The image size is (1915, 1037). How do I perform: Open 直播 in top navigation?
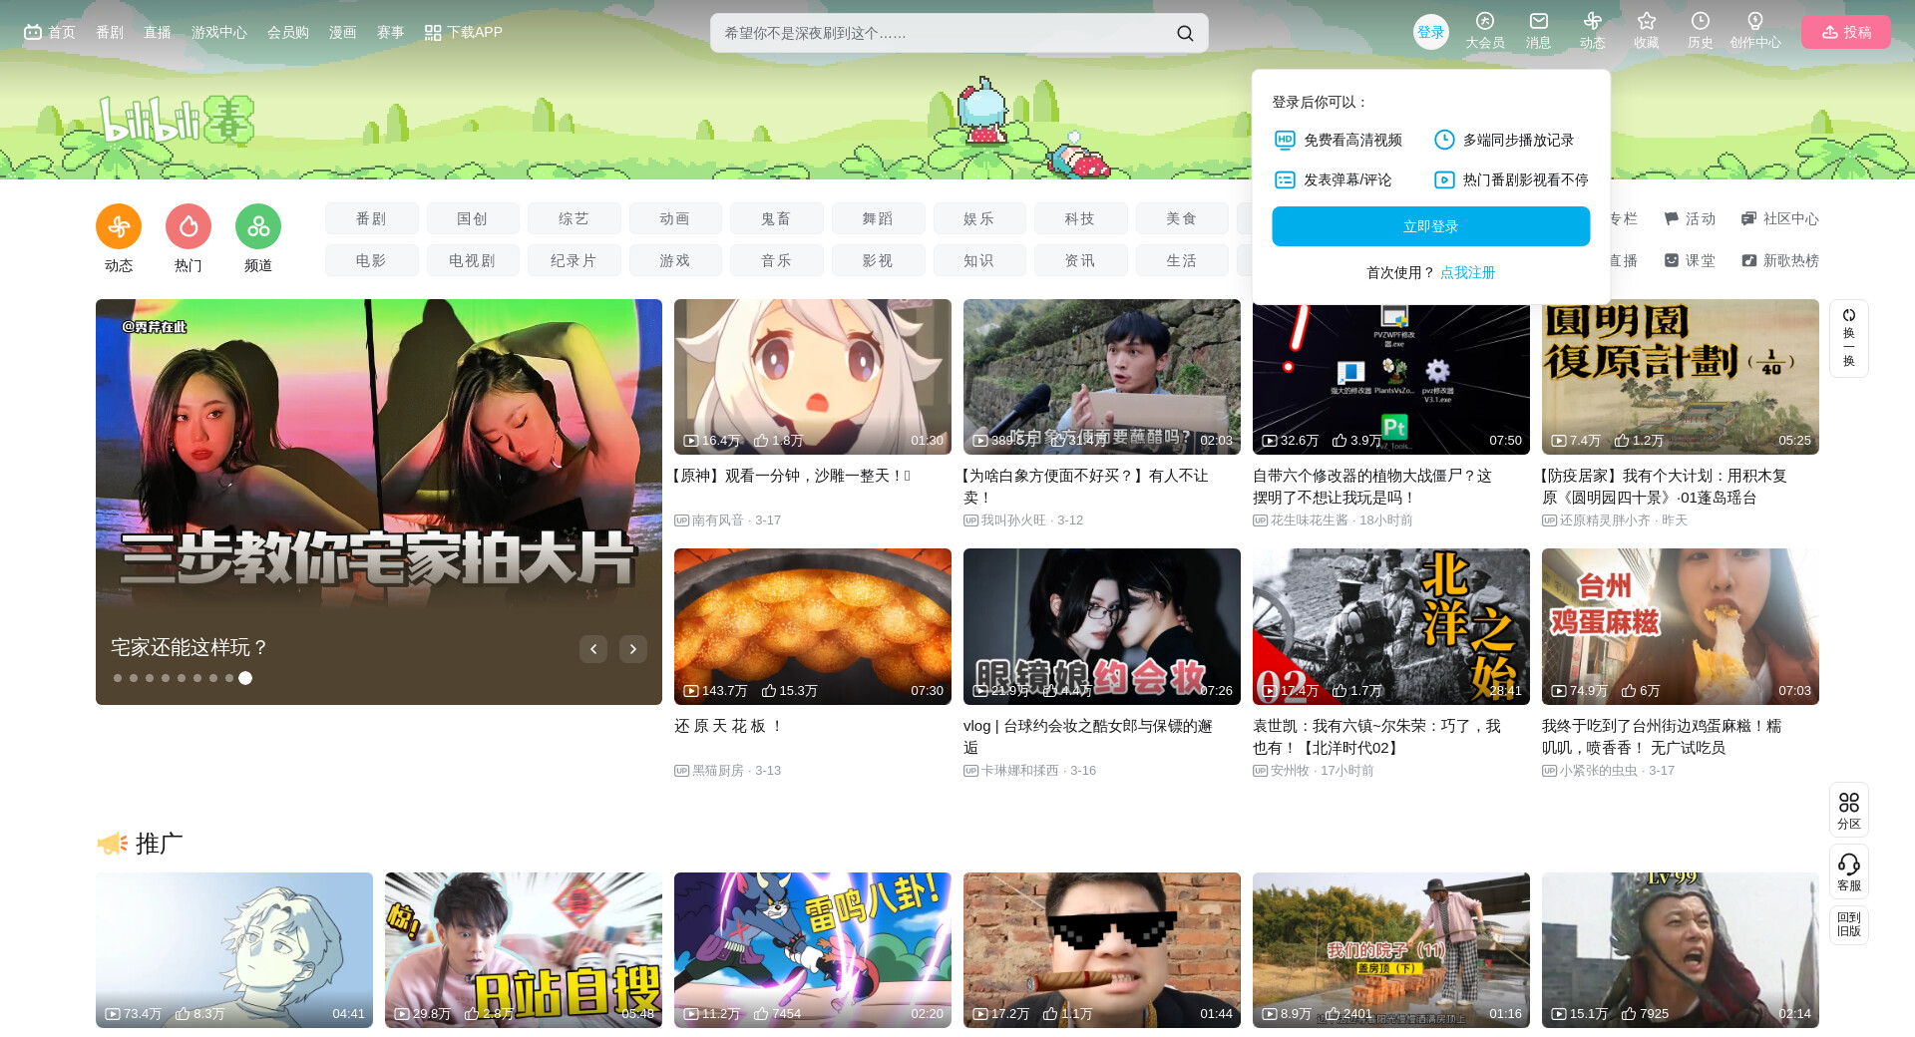pos(158,32)
